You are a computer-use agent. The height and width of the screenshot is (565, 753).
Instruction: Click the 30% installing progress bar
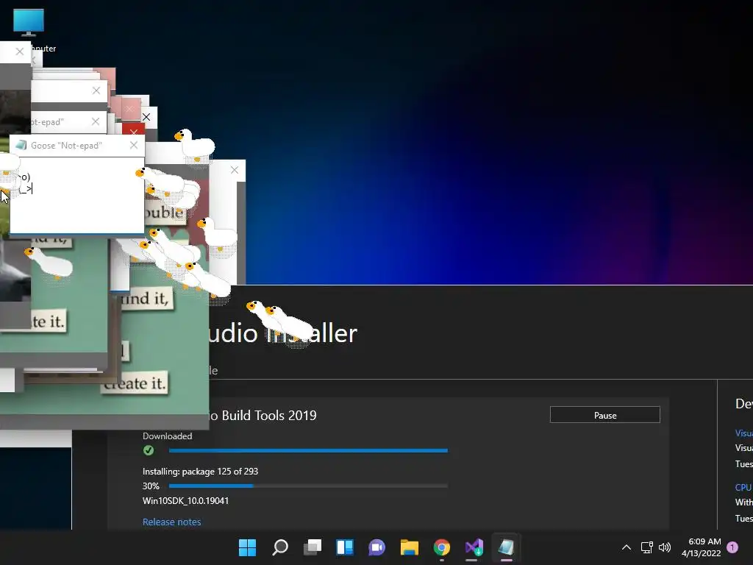[308, 486]
